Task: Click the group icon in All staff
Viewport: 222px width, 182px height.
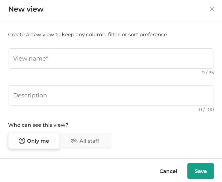Action: point(74,141)
